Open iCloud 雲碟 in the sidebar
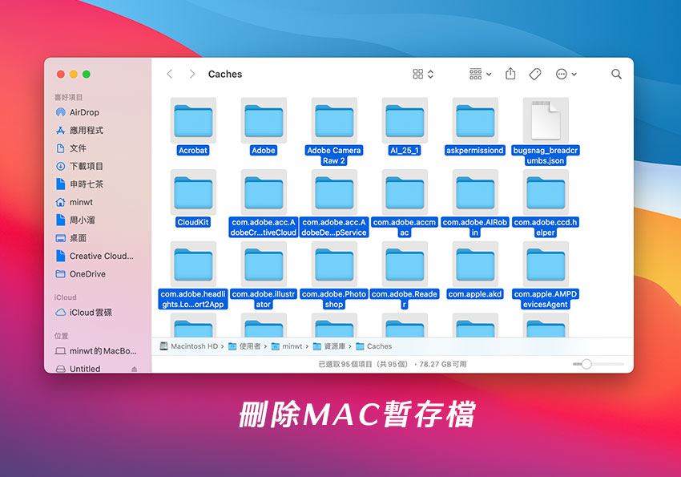 point(84,313)
